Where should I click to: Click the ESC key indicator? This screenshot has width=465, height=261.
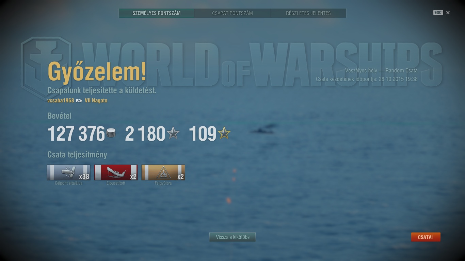coord(438,13)
